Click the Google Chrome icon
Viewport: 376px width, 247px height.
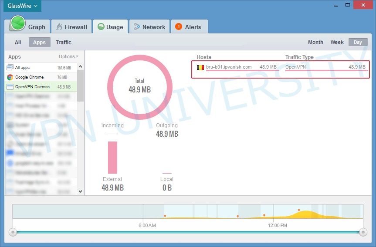pyautogui.click(x=10, y=77)
